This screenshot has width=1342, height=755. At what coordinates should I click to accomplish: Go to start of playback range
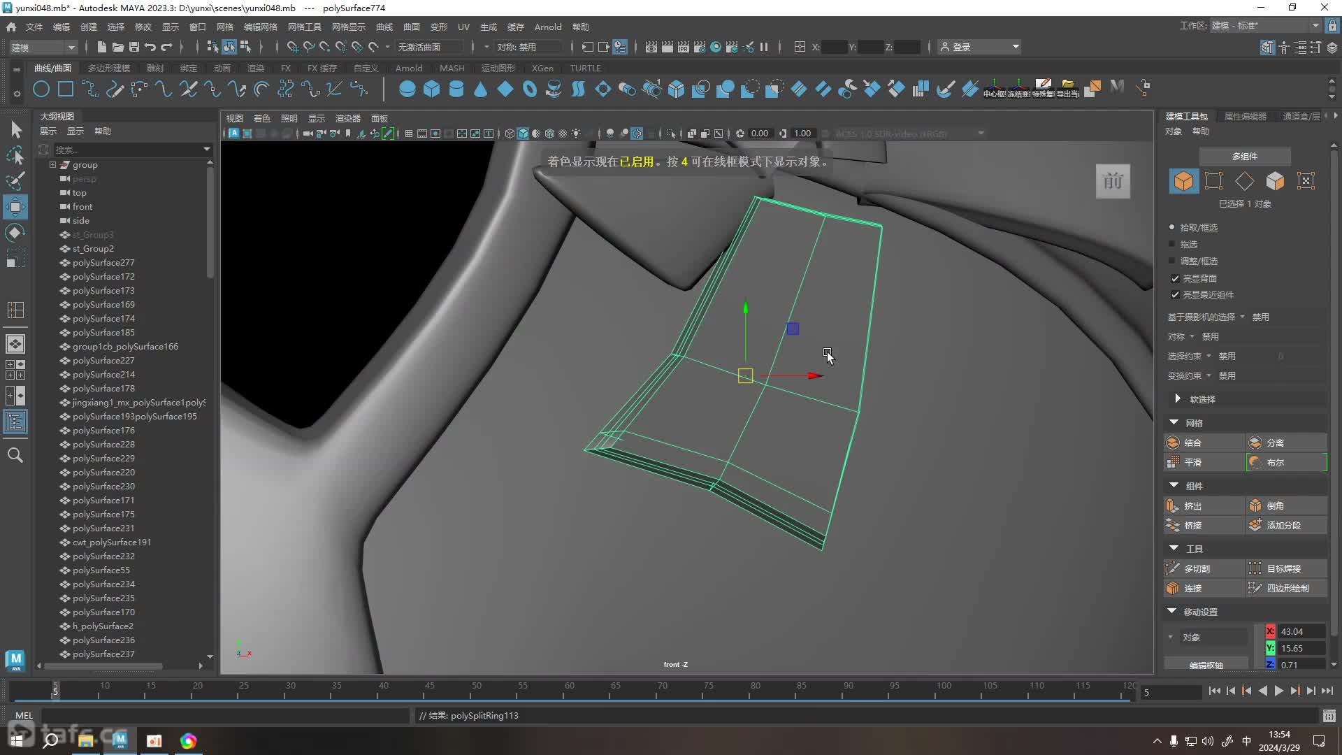click(1214, 691)
